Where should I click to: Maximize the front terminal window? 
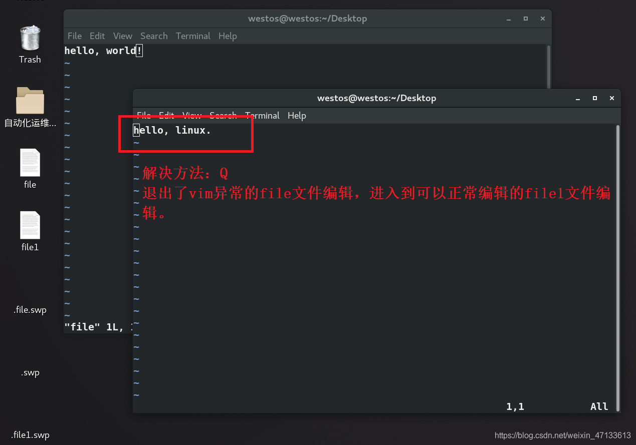(595, 98)
